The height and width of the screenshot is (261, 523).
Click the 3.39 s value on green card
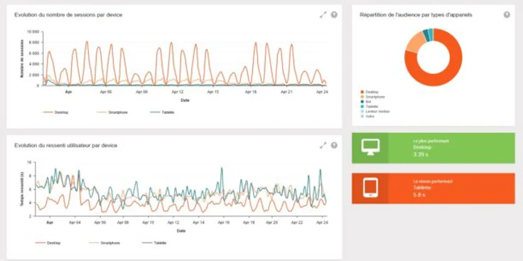(421, 154)
